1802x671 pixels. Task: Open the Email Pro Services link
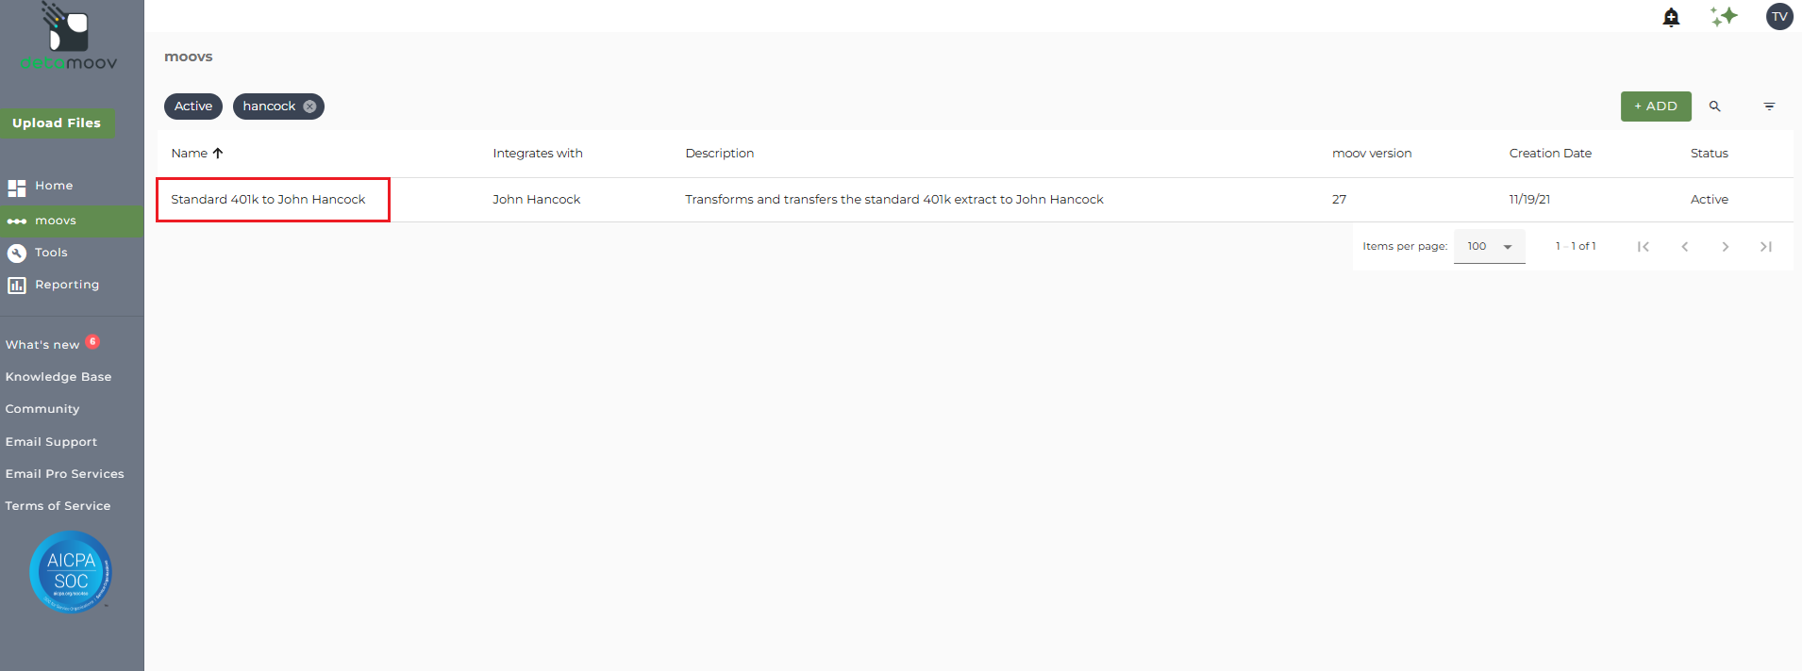64,474
